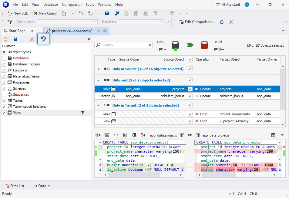Uncheck the Tables checkbox
Viewport: 289px width, 198px height.
pos(4,101)
